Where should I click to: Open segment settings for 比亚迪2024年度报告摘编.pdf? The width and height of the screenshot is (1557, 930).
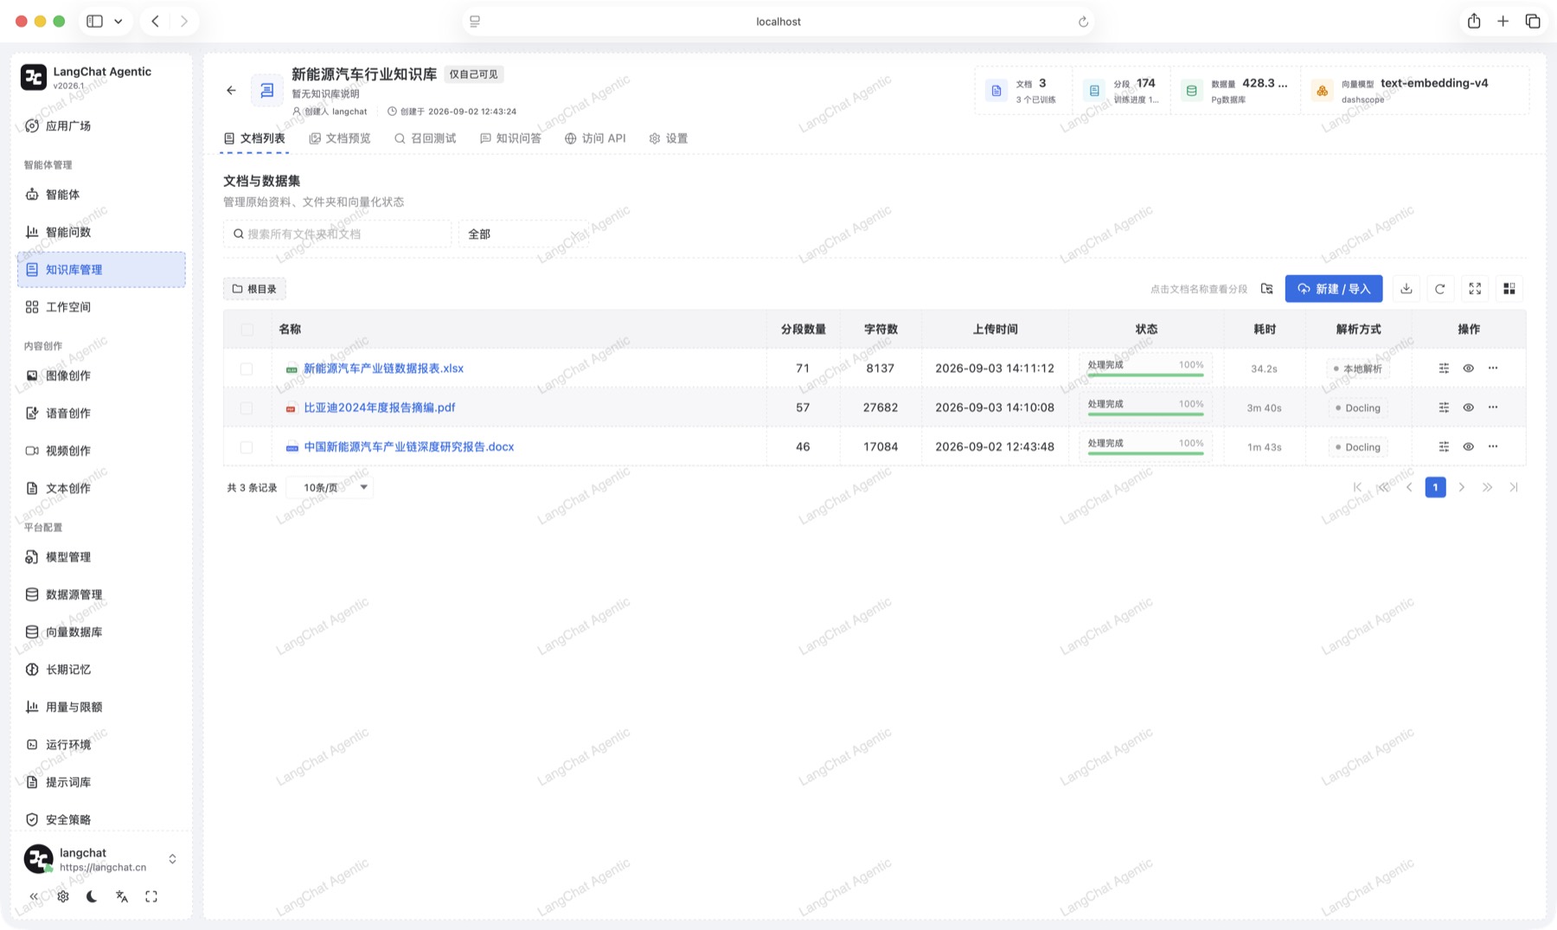tap(1444, 407)
